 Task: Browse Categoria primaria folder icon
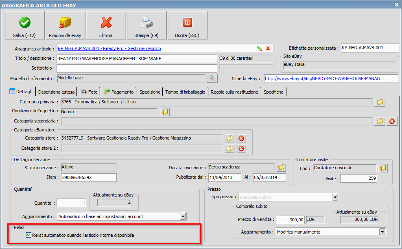(380, 102)
